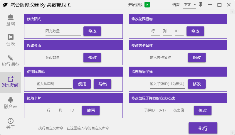The height and width of the screenshot is (135, 235).
Task: Click 放置 button in 掉落卡片 panel
Action: 91,110
